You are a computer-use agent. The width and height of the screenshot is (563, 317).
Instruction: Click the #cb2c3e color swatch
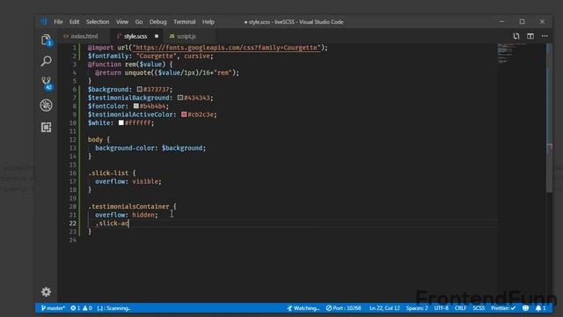184,114
